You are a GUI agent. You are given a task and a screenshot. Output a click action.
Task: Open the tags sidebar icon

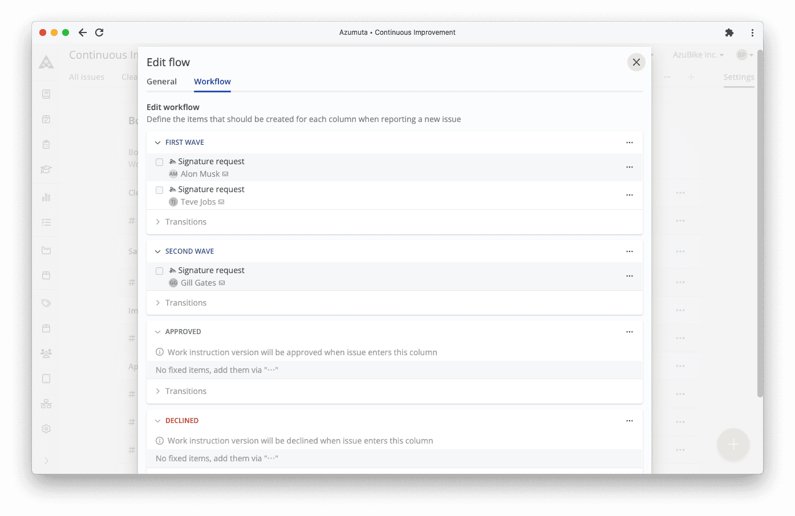coord(46,303)
